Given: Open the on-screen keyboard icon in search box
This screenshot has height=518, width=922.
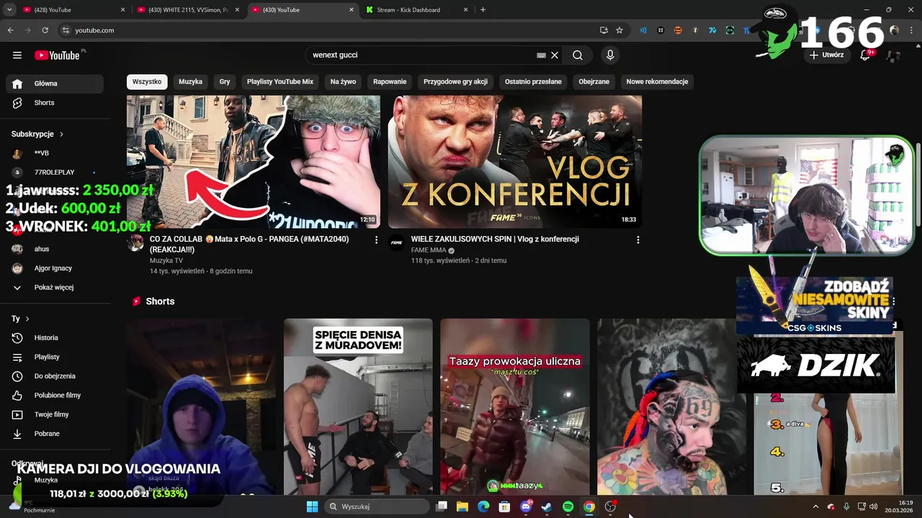Looking at the screenshot, I should click(x=541, y=55).
